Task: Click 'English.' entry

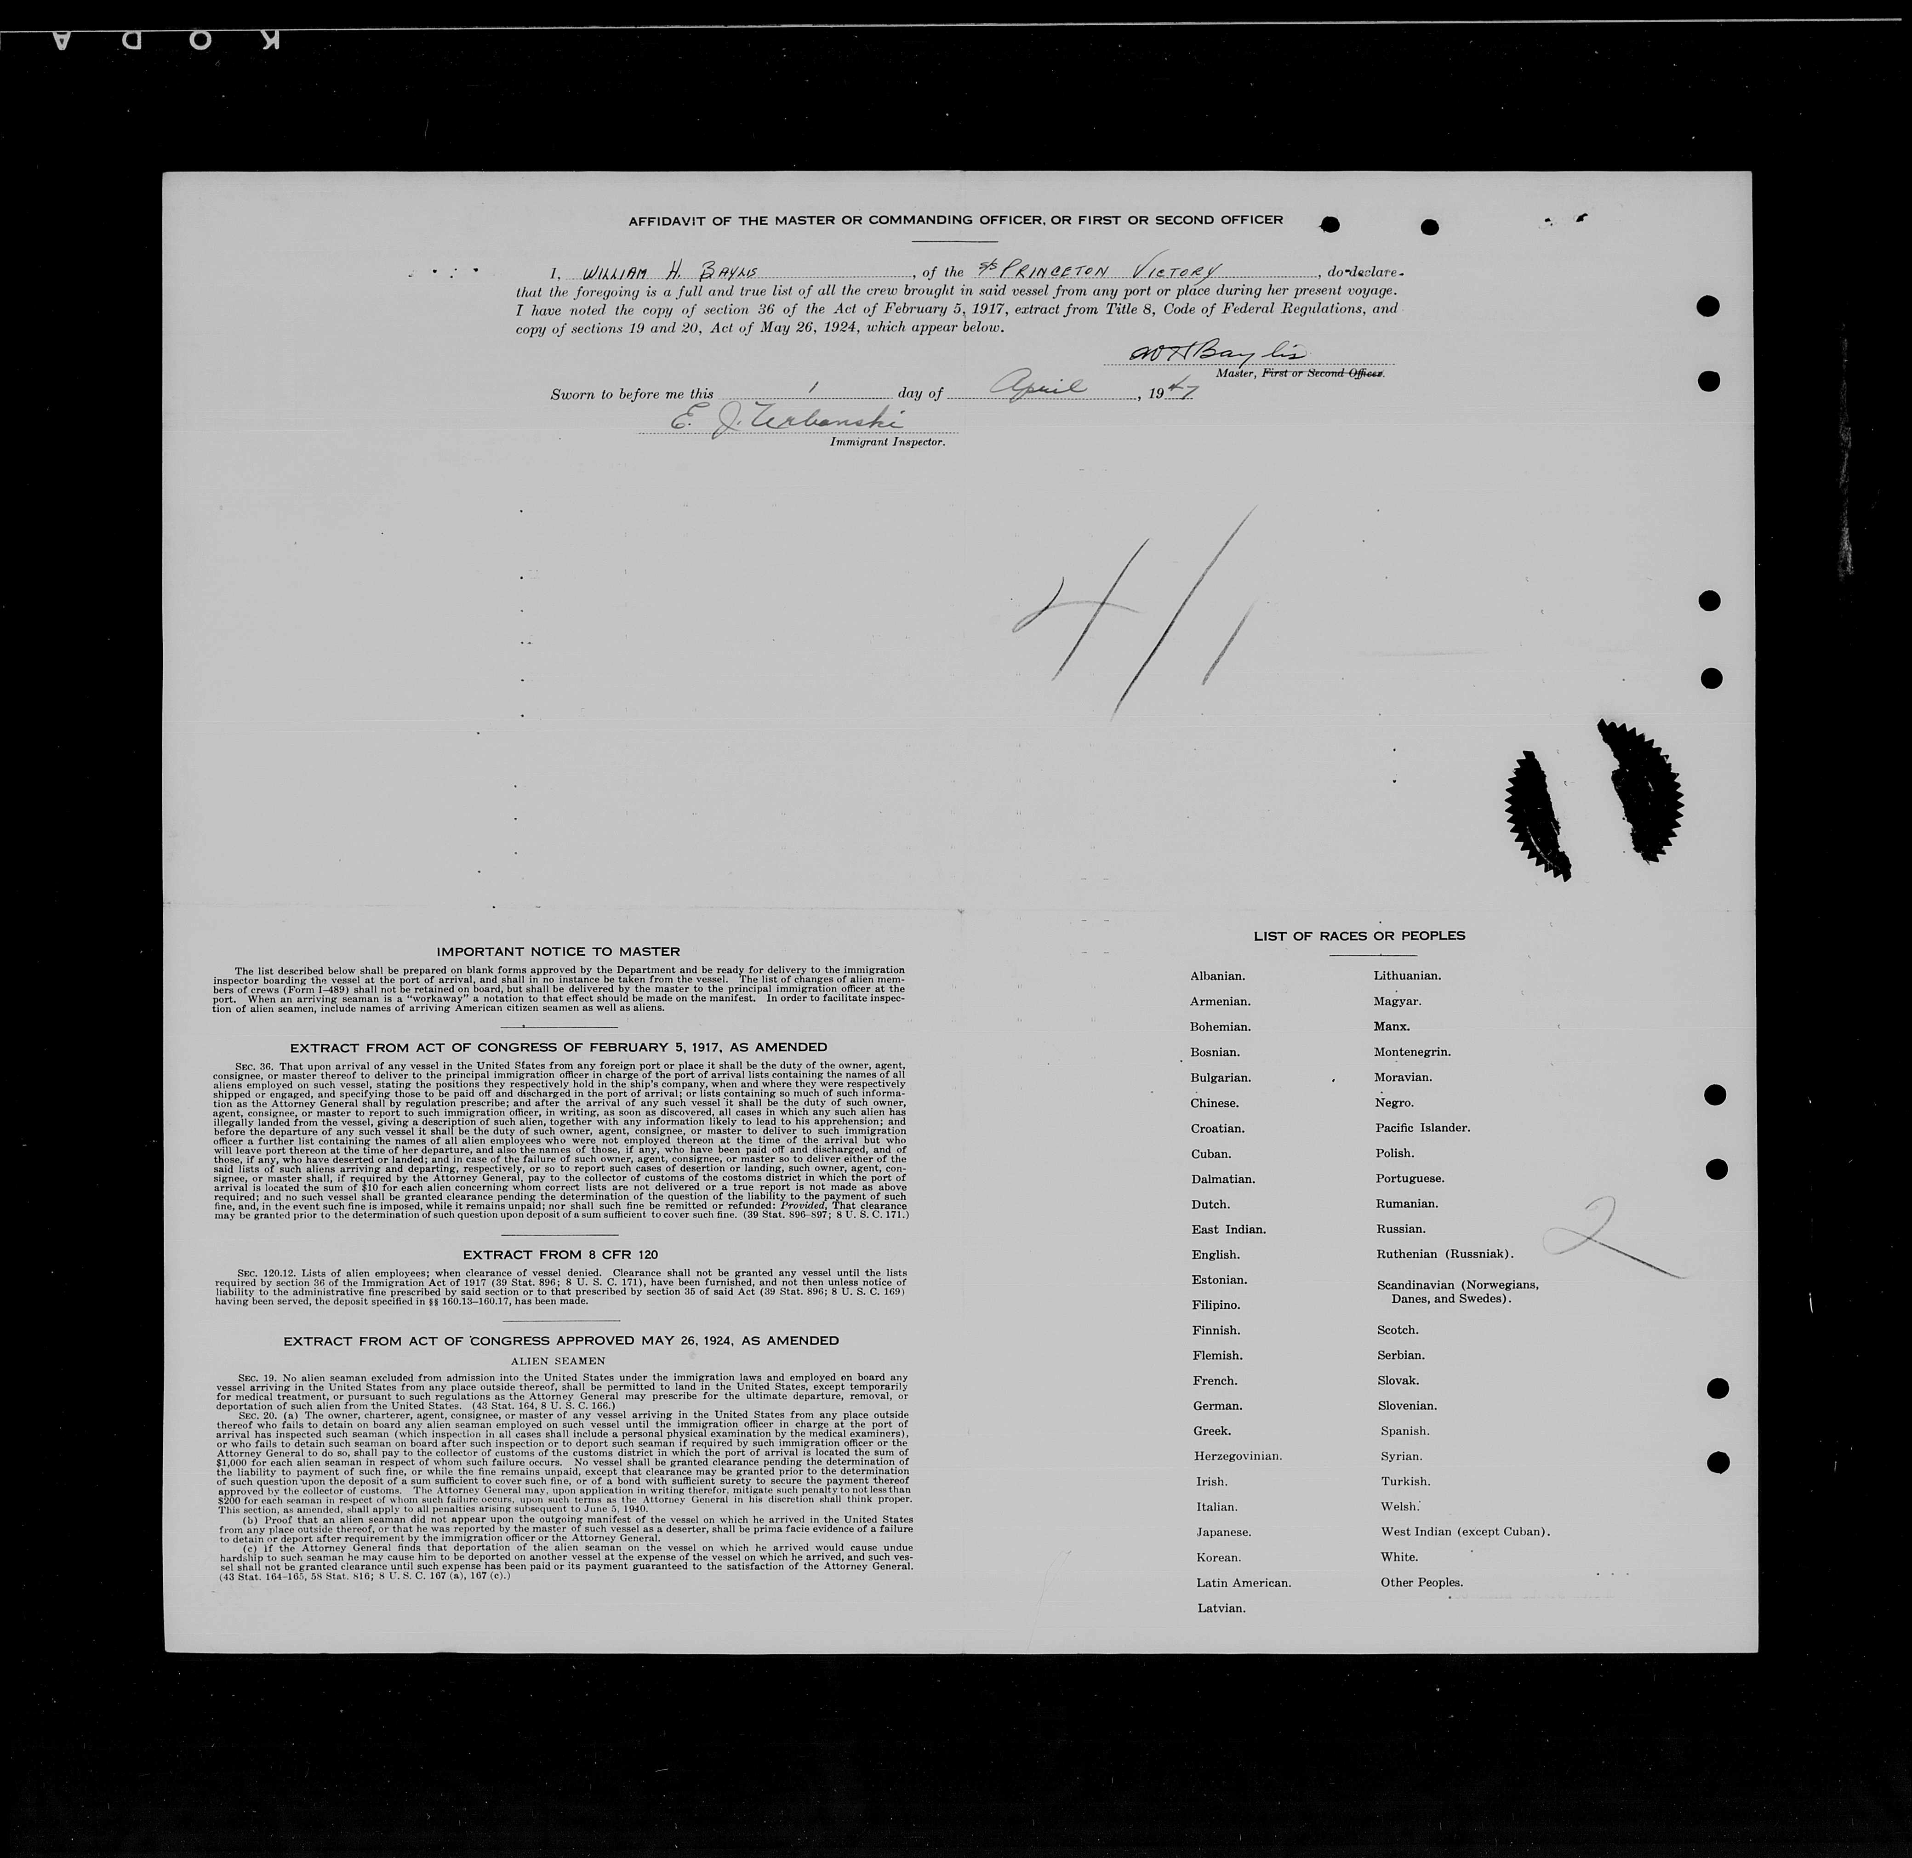Action: [1215, 1255]
